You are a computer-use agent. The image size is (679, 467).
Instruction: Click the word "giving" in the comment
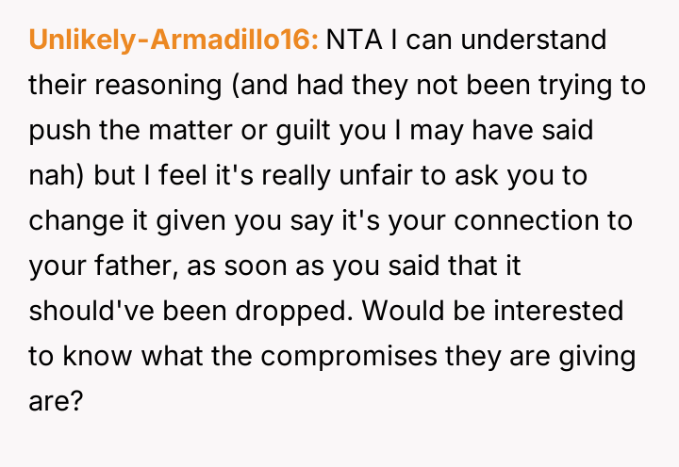tap(597, 351)
